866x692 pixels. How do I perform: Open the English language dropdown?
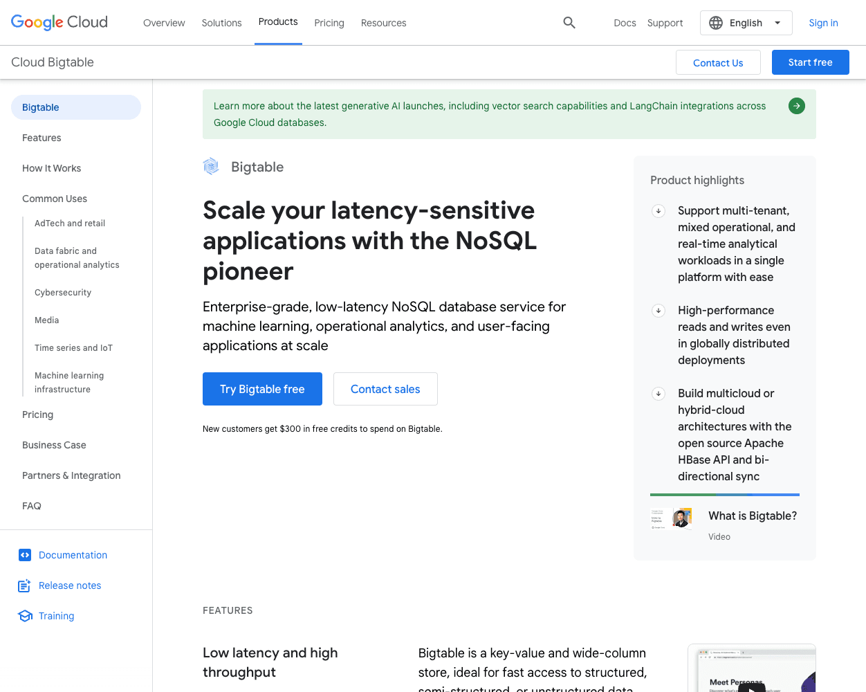click(746, 23)
